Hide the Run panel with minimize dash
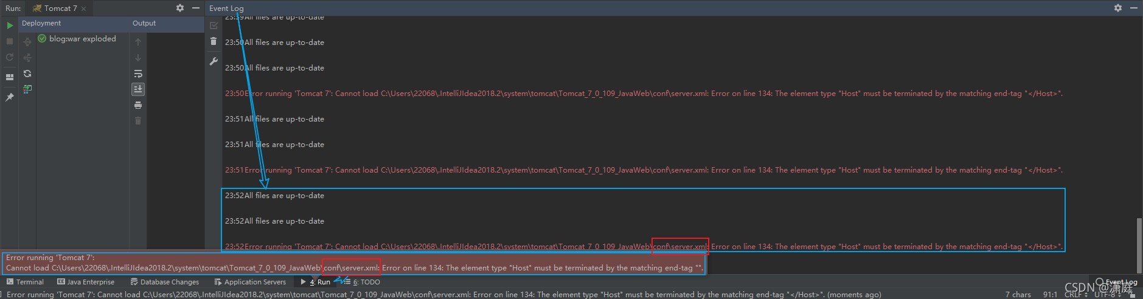1143x299 pixels. click(196, 8)
